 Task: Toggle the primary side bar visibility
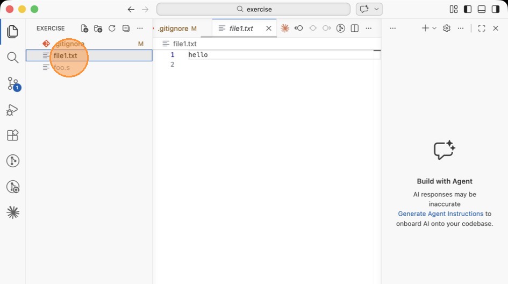(x=468, y=9)
